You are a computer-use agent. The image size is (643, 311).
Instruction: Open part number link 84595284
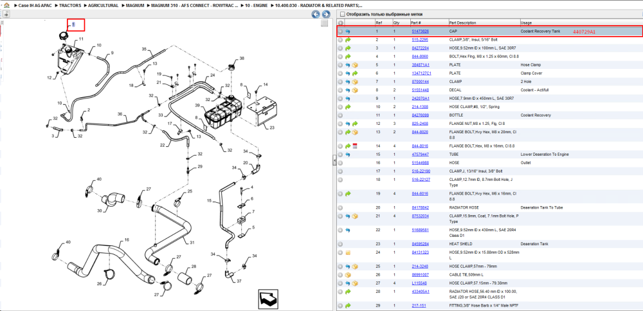(x=421, y=244)
